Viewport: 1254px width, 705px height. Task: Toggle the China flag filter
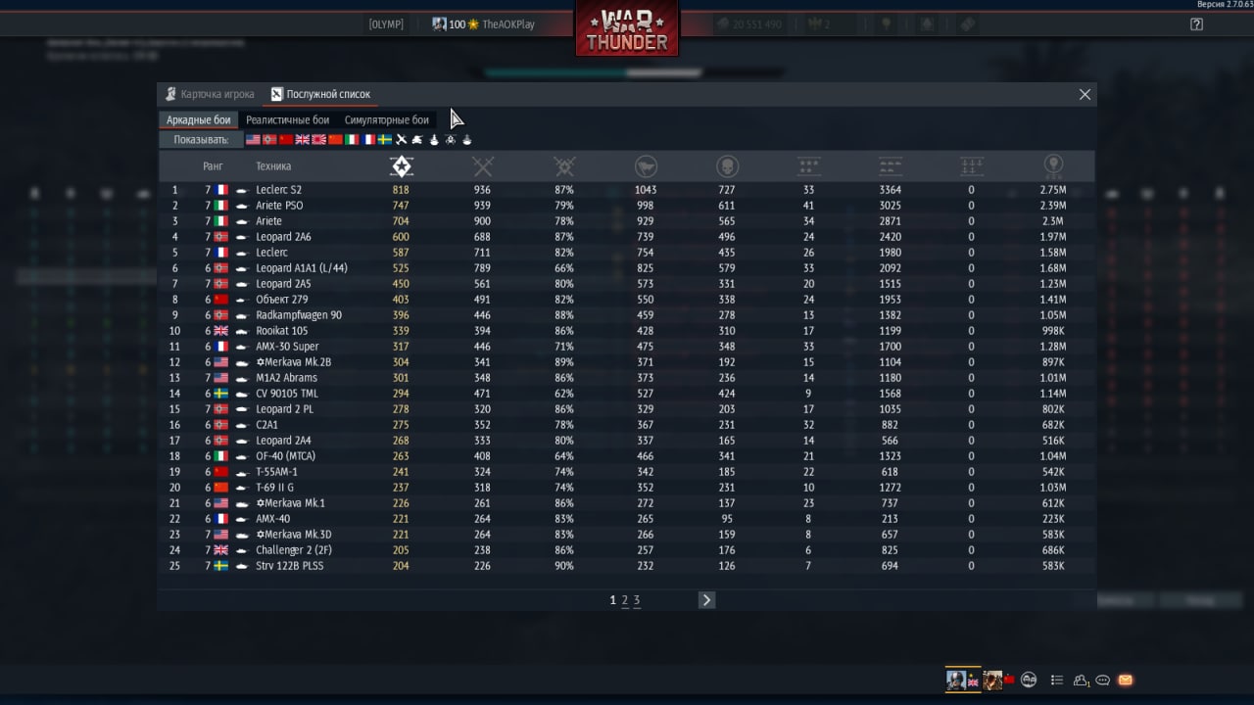tap(335, 139)
